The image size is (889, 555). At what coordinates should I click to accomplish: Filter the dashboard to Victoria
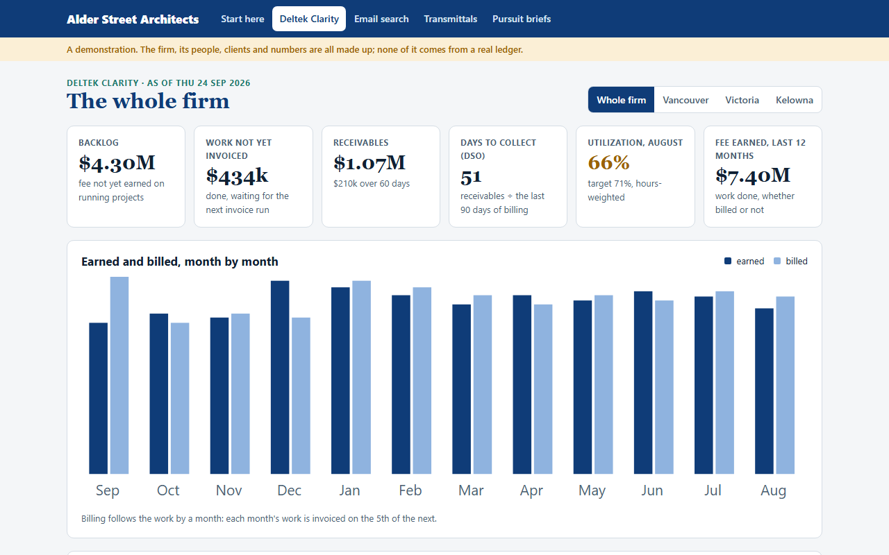pos(742,99)
